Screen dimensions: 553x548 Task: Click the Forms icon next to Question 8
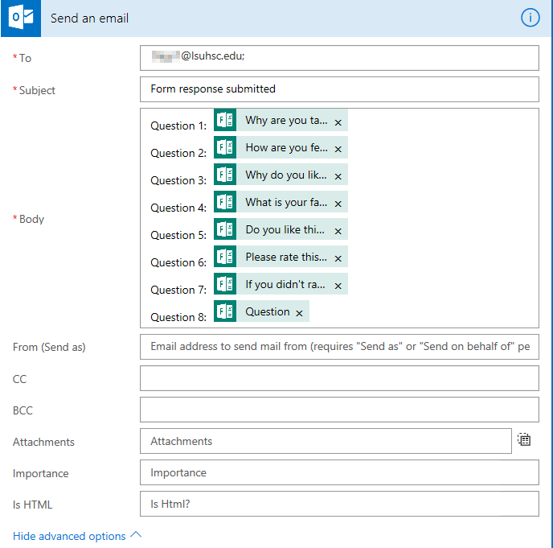225,312
